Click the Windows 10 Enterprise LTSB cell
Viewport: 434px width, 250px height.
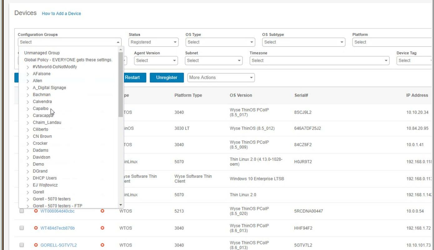(257, 179)
